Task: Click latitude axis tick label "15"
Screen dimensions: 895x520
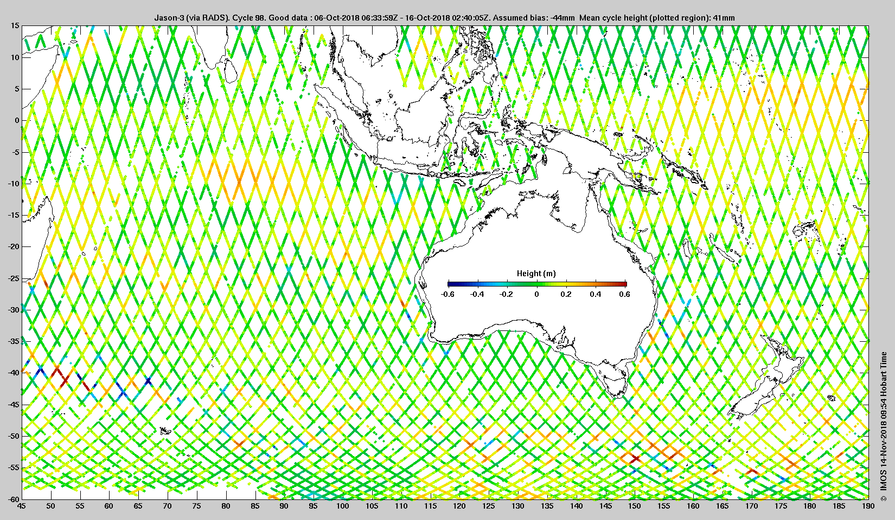Action: coord(15,25)
